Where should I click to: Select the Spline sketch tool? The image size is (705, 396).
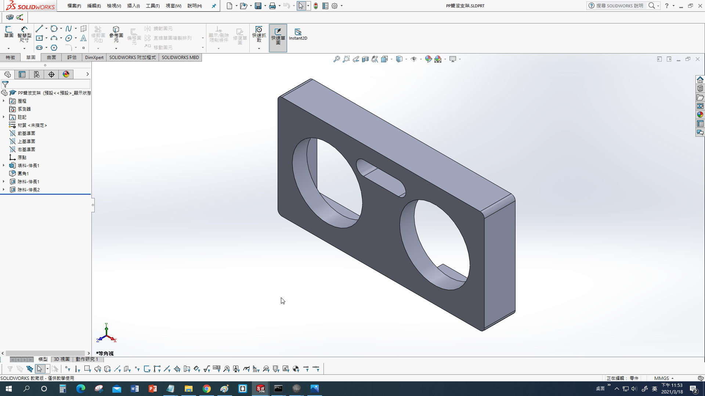(69, 29)
